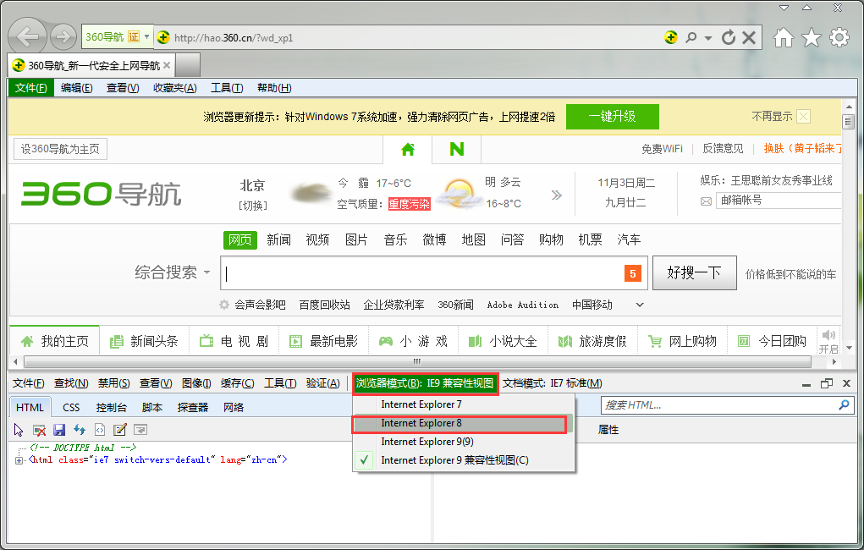
Task: Open Favorites with the star icon
Action: [811, 37]
